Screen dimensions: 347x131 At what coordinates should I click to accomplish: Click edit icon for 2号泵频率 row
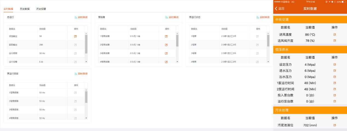point(75,101)
